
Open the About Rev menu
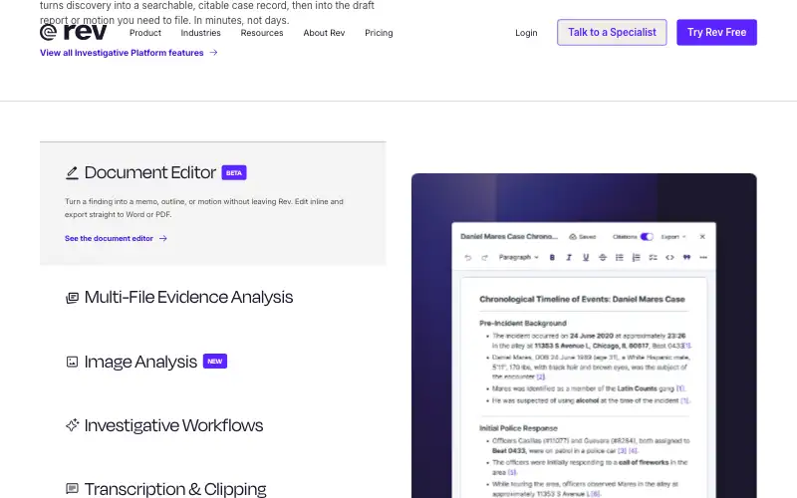pyautogui.click(x=324, y=33)
